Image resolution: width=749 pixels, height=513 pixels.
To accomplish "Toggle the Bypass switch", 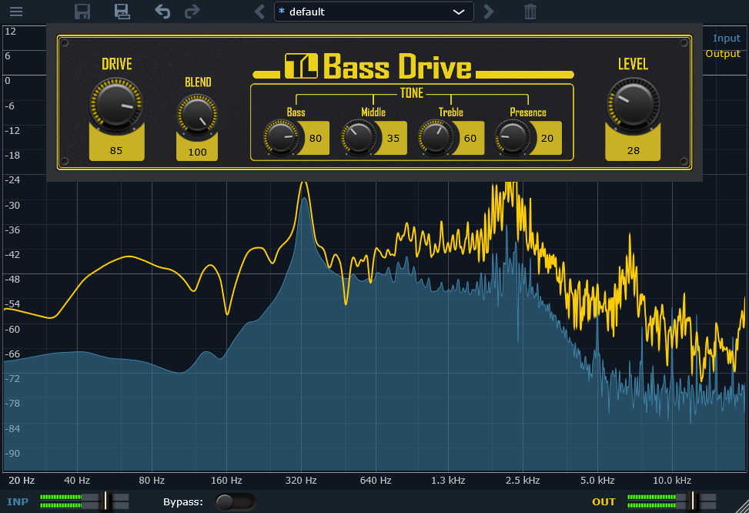I will click(235, 502).
